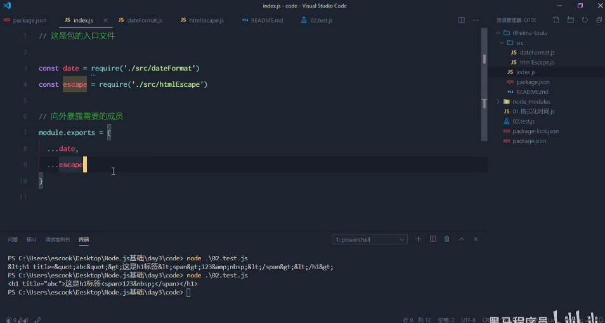
Task: Split the terminal pane
Action: (433, 239)
